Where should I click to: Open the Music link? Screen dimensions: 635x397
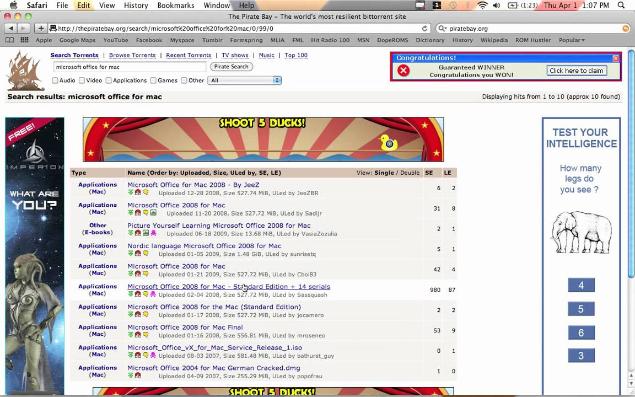tap(266, 55)
